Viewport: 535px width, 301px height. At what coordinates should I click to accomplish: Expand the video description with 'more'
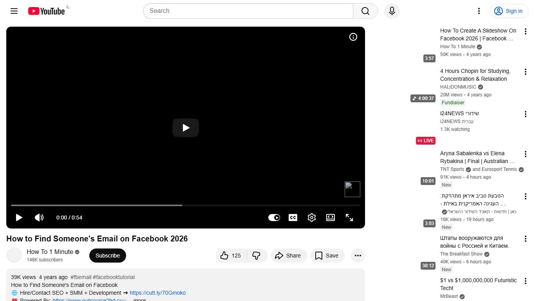click(139, 299)
